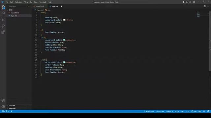Image resolution: width=211 pixels, height=118 pixels.
Task: Open editor more actions ellipsis
Action: tap(208, 6)
